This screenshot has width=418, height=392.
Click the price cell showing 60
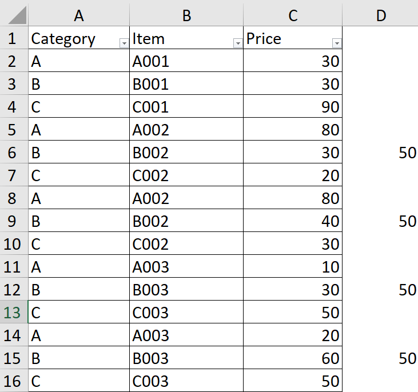[x=293, y=358]
